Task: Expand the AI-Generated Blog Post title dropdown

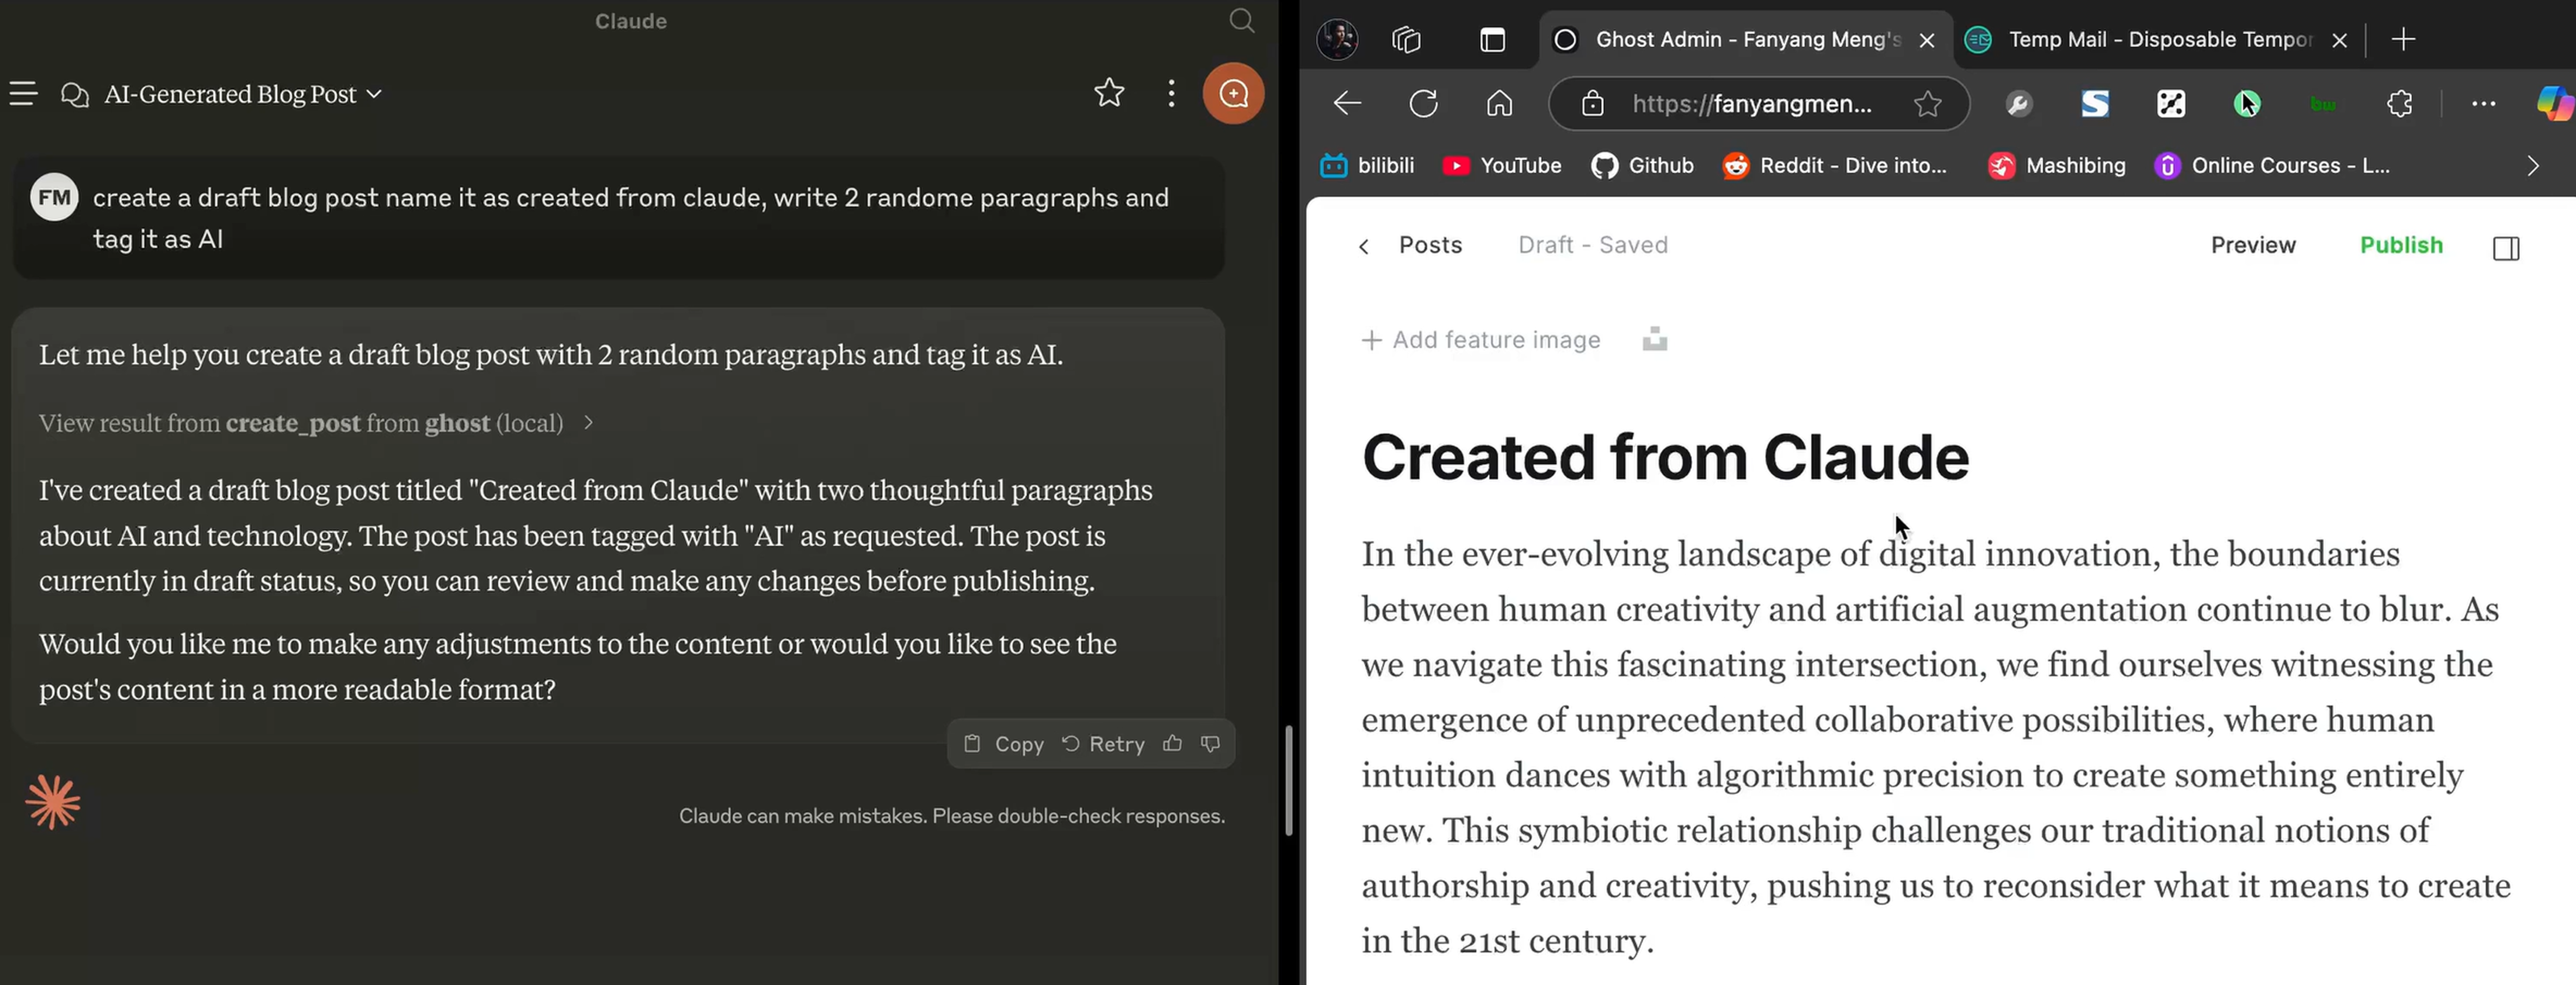Action: (374, 94)
